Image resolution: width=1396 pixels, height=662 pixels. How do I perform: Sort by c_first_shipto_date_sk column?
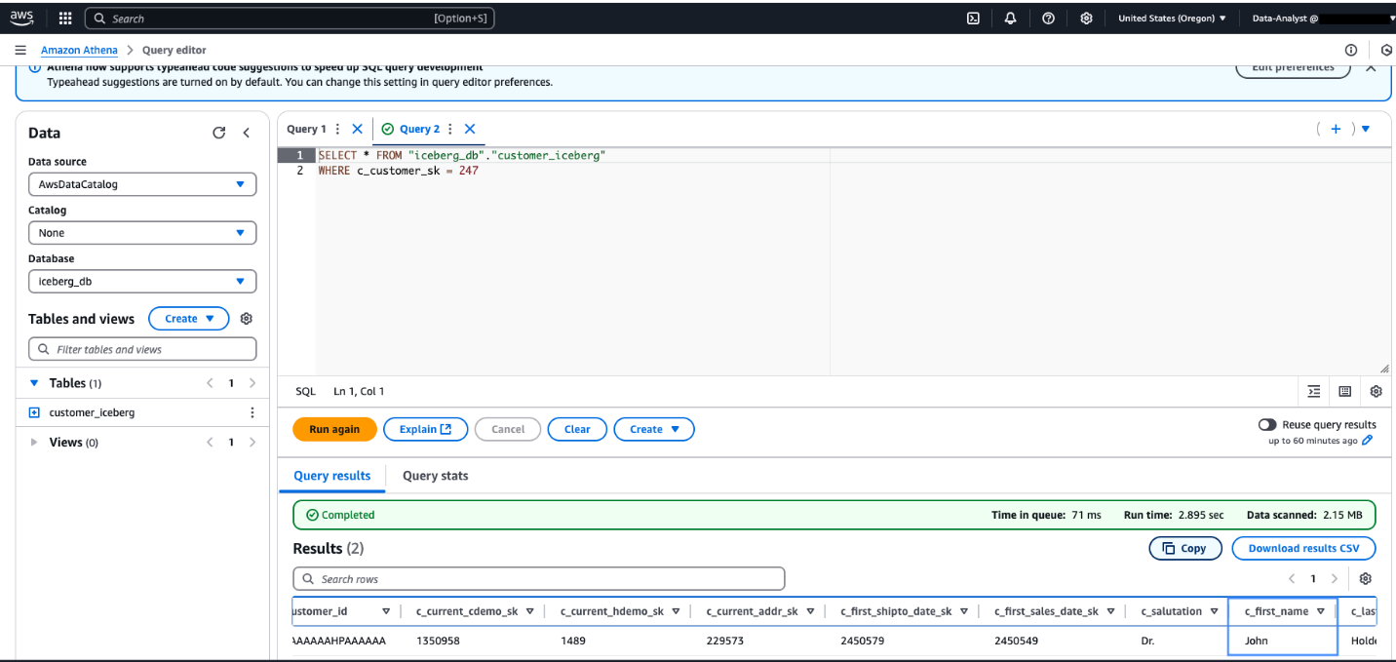click(963, 611)
